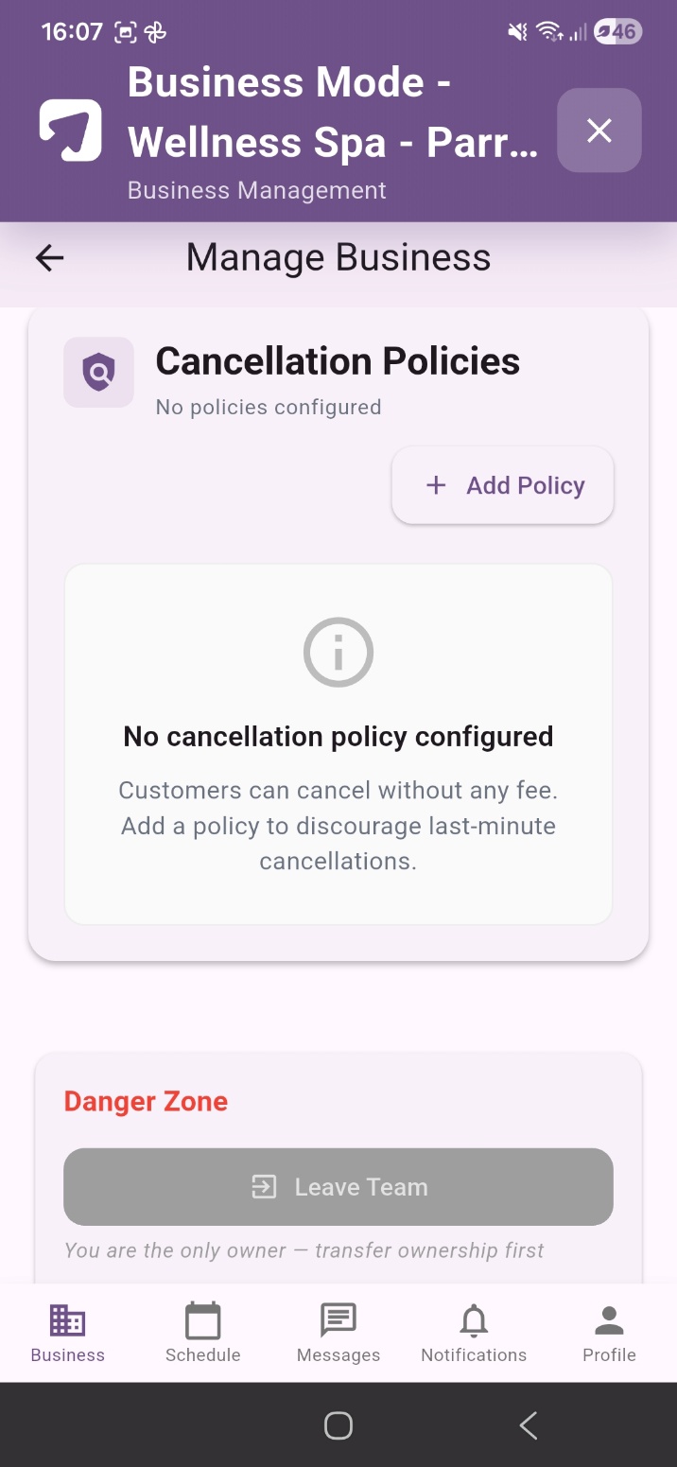The height and width of the screenshot is (1467, 677).
Task: Tap the Android system back arrow
Action: click(x=529, y=1425)
